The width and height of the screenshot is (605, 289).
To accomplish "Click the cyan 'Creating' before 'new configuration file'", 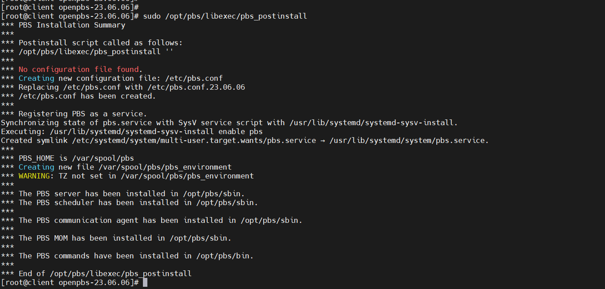I will point(36,78).
